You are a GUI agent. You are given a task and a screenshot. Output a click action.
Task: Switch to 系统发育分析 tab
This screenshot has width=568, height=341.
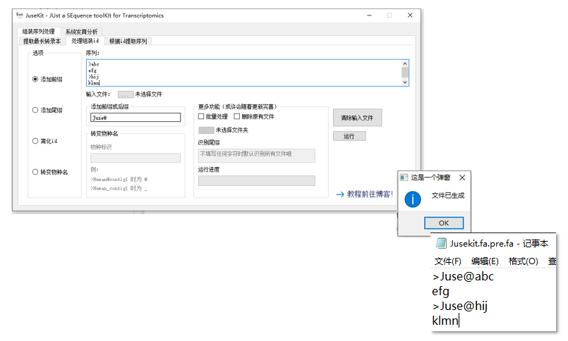point(81,32)
